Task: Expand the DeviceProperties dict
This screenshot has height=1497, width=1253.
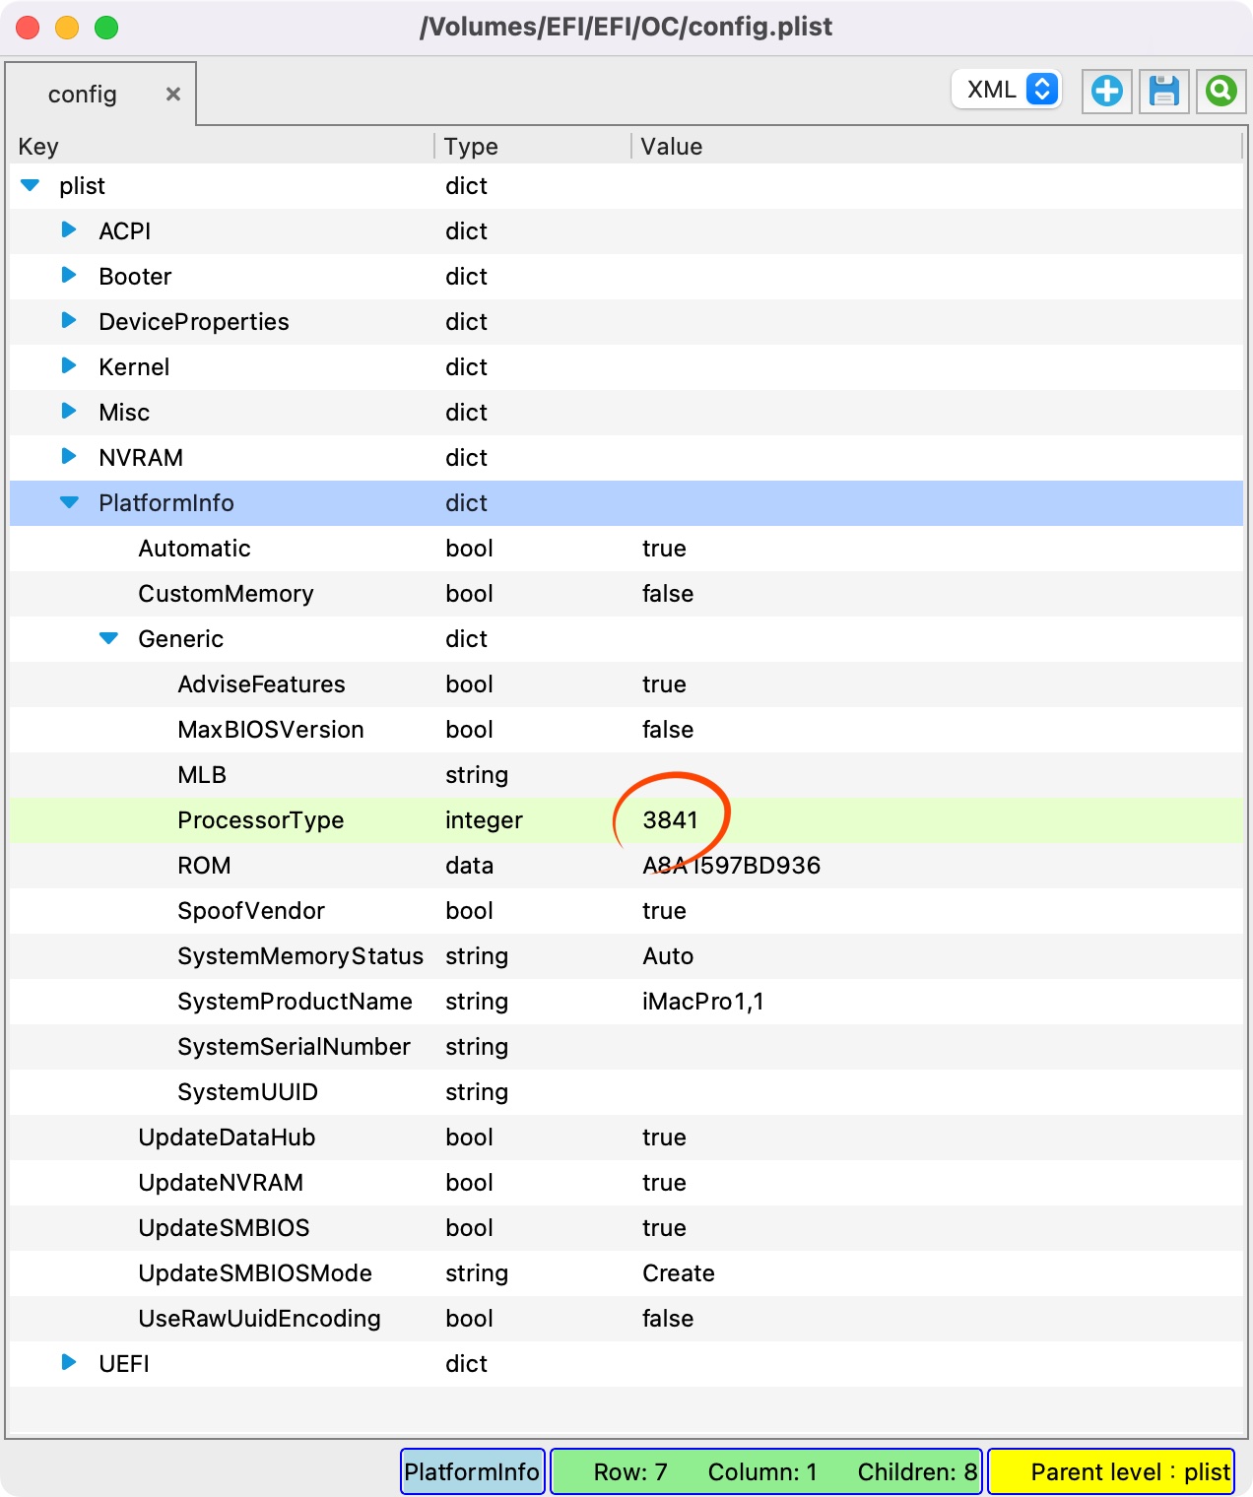Action: 69,321
